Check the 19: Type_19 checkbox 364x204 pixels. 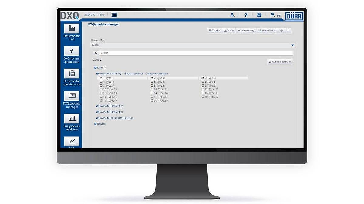point(101,101)
